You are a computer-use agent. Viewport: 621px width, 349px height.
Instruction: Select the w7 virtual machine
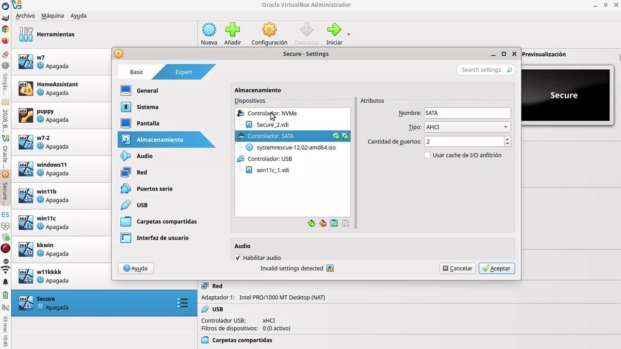tap(62, 62)
